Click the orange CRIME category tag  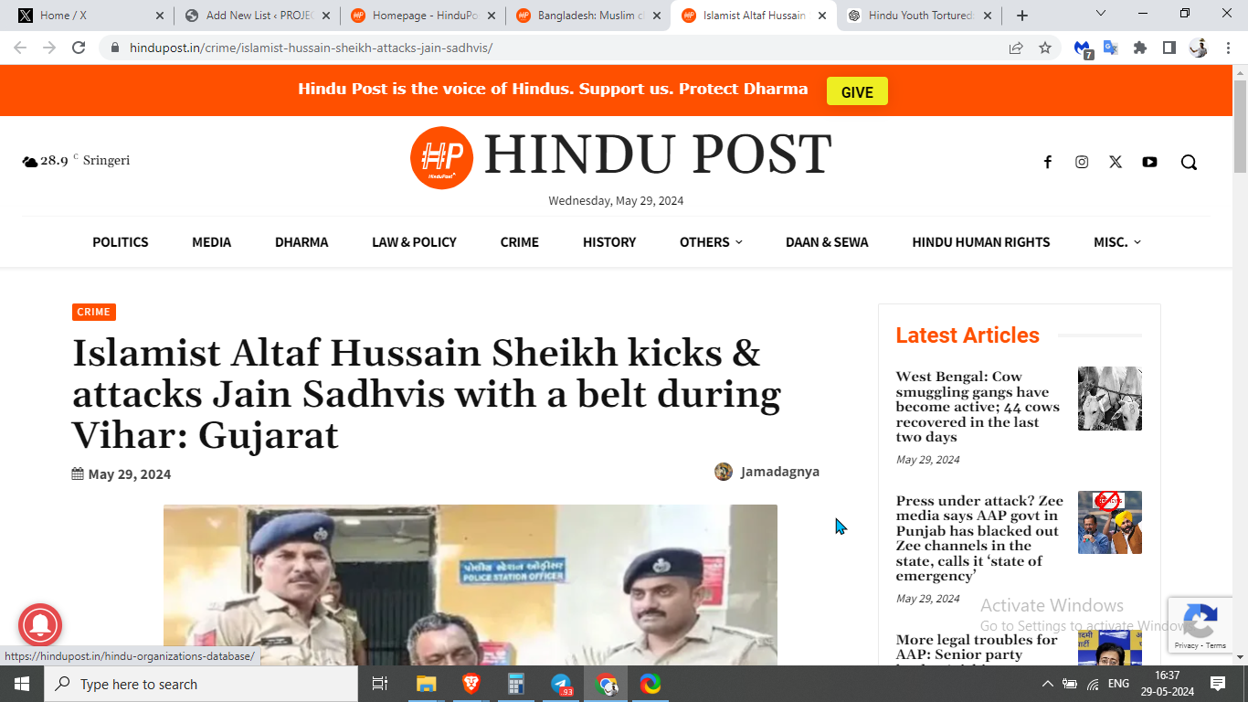pos(94,313)
